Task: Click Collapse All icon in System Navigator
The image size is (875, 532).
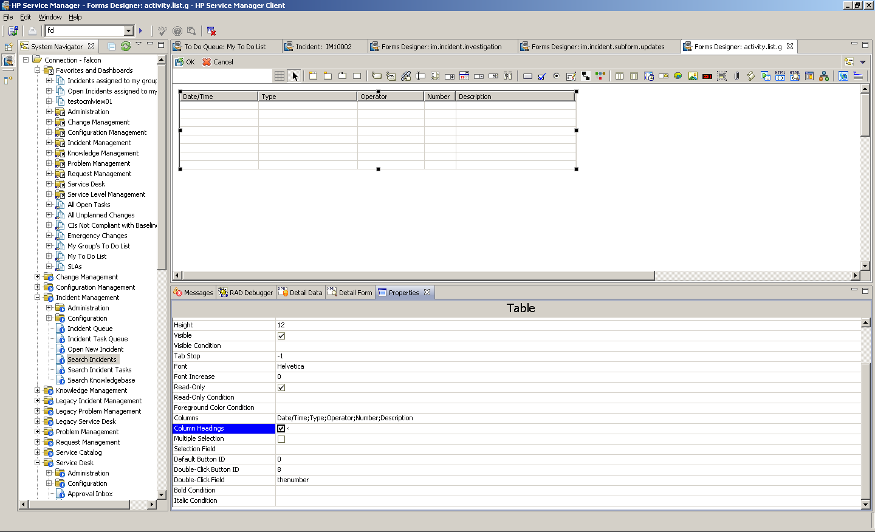Action: [x=112, y=46]
